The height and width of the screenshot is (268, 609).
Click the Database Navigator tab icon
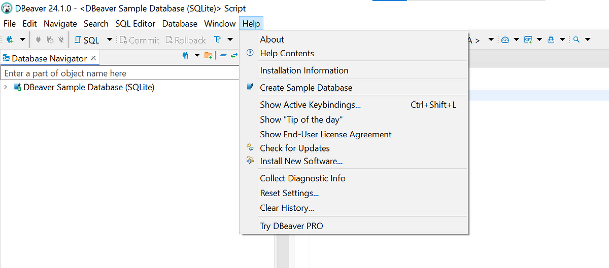coord(6,58)
